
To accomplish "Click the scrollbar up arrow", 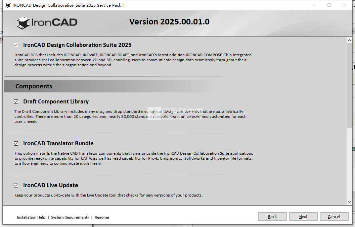I will (349, 41).
